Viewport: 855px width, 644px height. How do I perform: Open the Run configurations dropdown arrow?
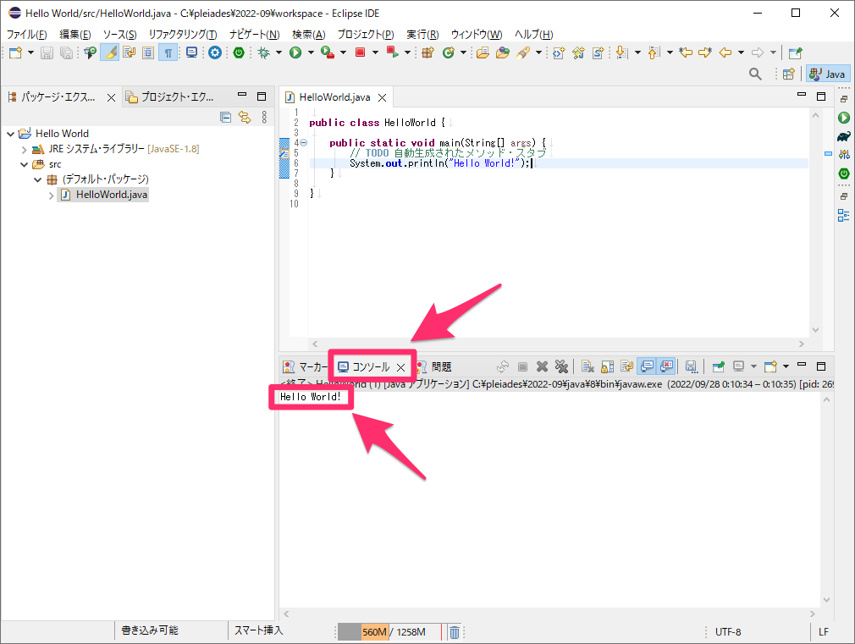tap(311, 53)
